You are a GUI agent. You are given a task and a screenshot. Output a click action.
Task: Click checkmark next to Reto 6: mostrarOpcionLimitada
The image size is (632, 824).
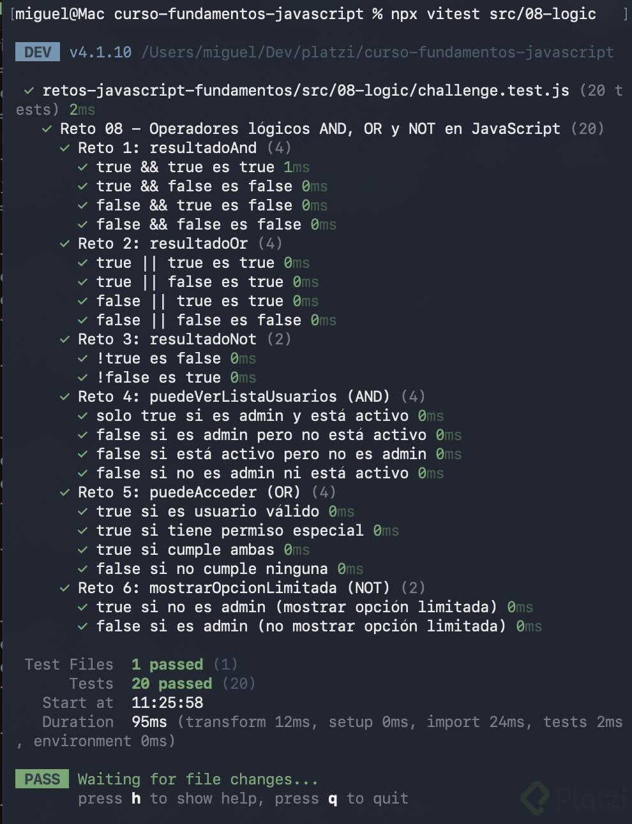[x=64, y=588]
